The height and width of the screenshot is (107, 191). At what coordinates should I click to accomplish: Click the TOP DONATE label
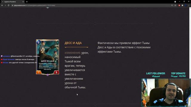pyautogui.click(x=178, y=73)
